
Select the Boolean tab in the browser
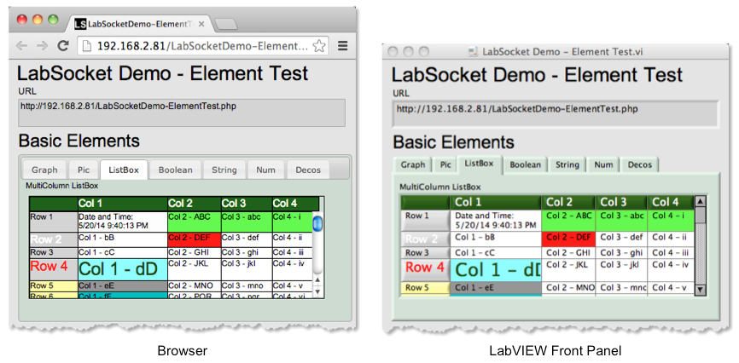(x=175, y=170)
